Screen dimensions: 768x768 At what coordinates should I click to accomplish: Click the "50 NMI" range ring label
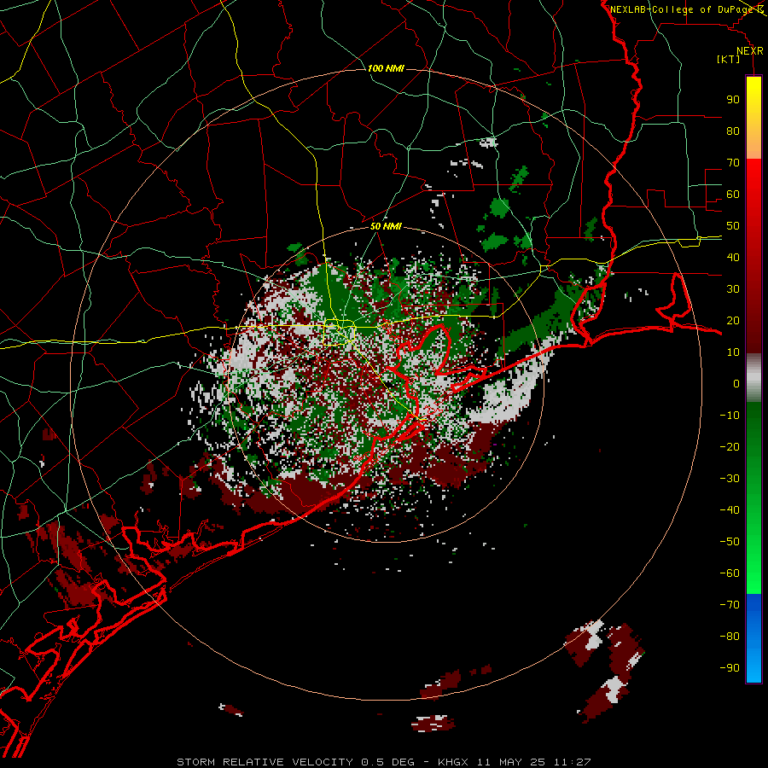pyautogui.click(x=386, y=226)
